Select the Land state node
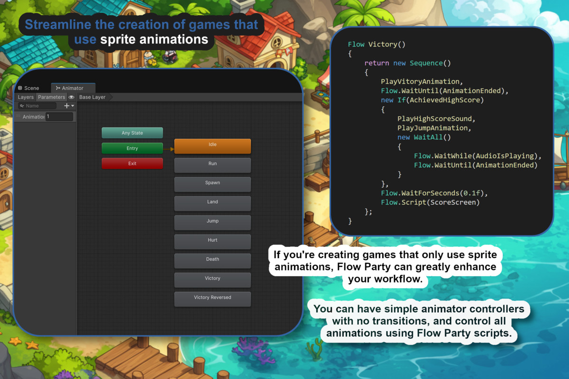 [x=212, y=203]
